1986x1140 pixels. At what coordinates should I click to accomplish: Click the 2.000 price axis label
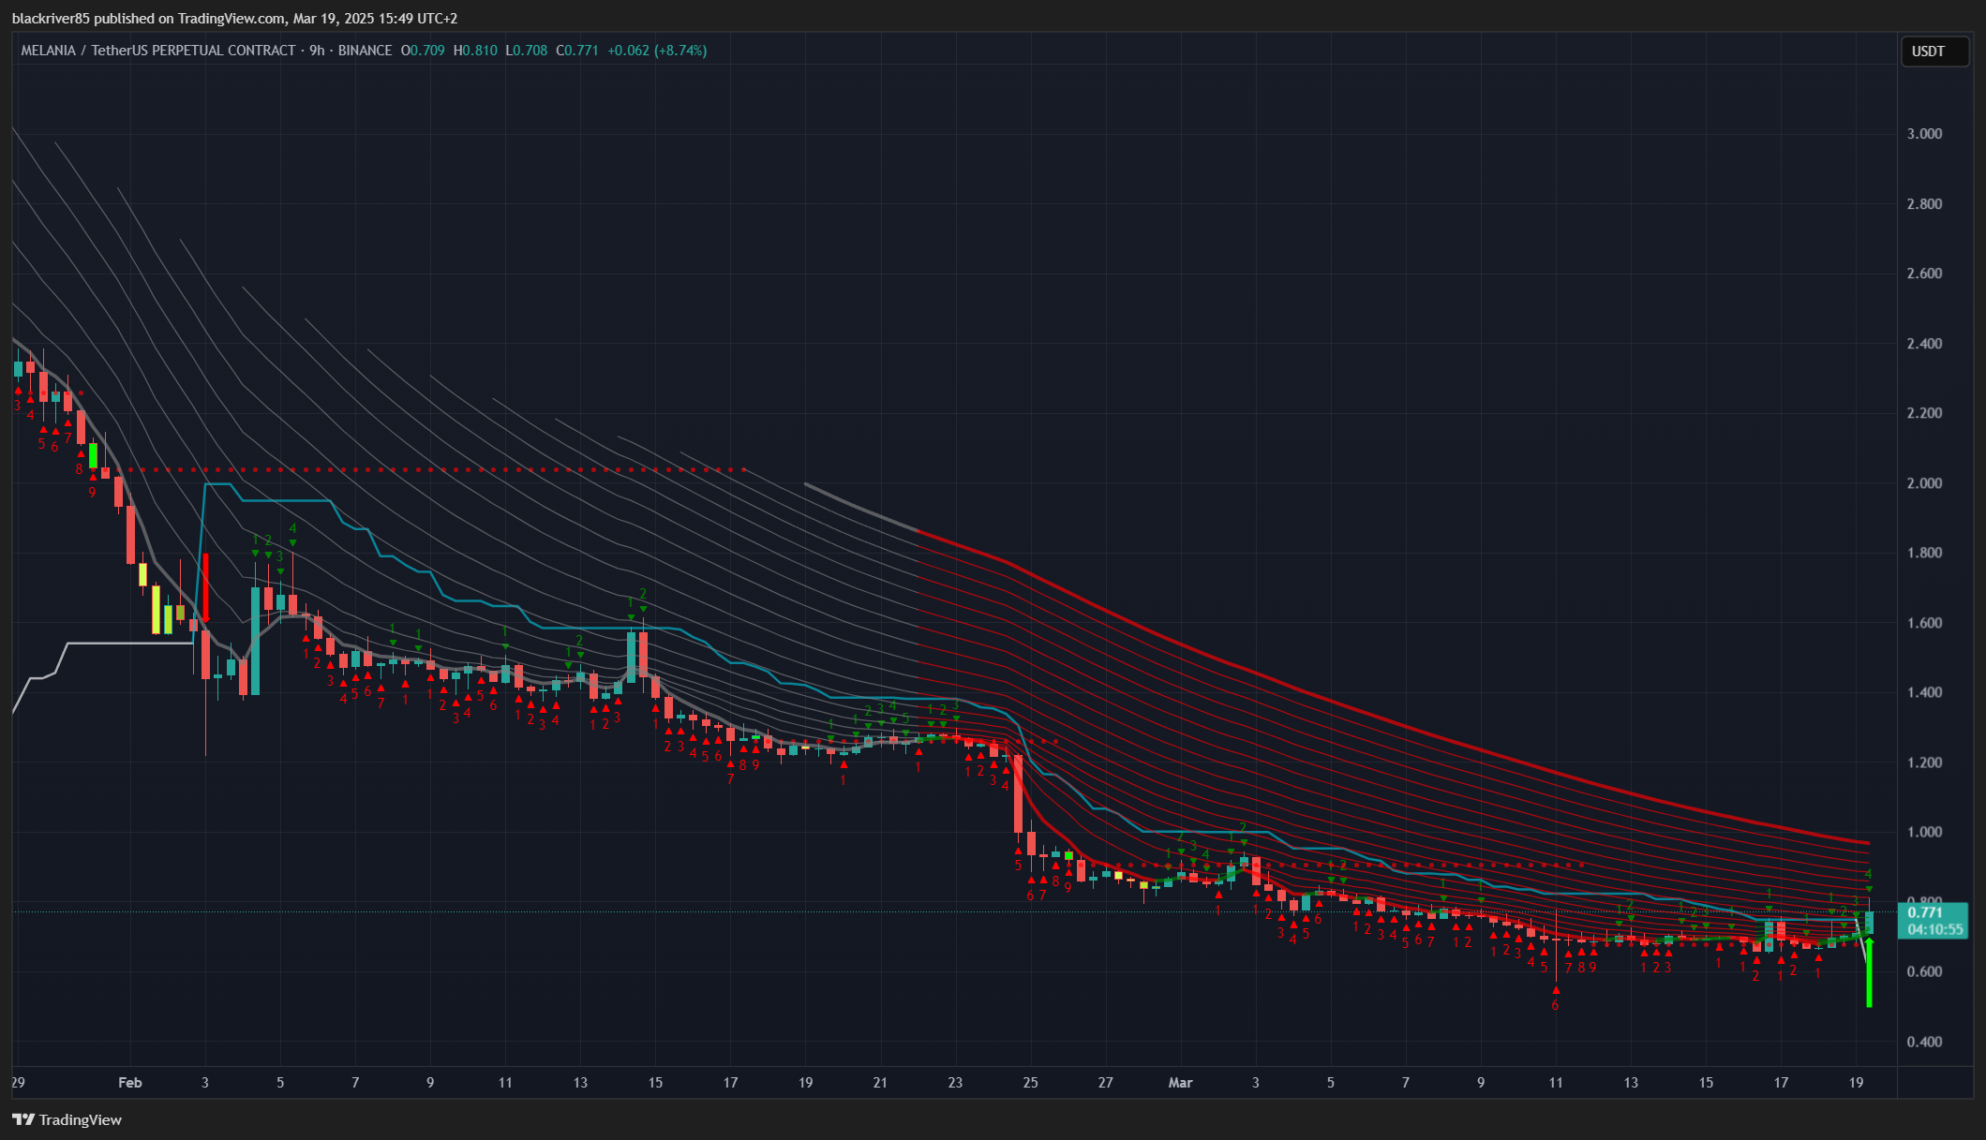(1924, 483)
